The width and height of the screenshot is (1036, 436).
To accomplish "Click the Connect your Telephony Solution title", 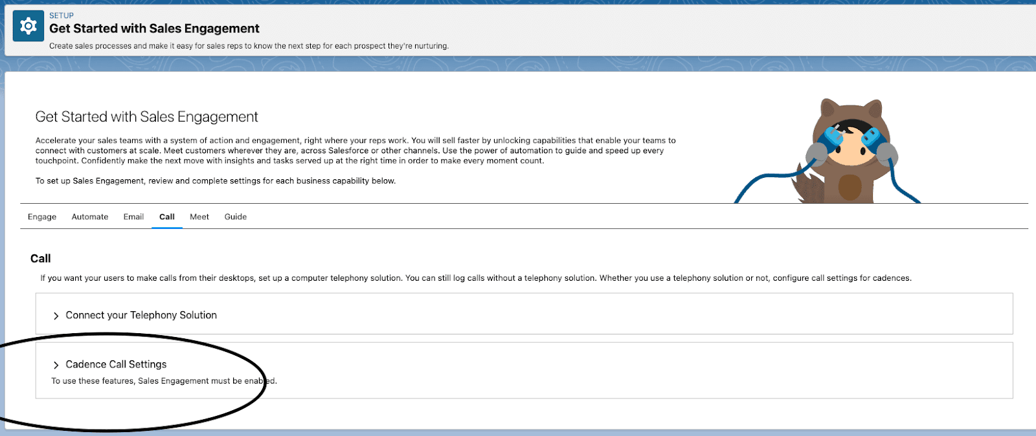I will (x=141, y=315).
